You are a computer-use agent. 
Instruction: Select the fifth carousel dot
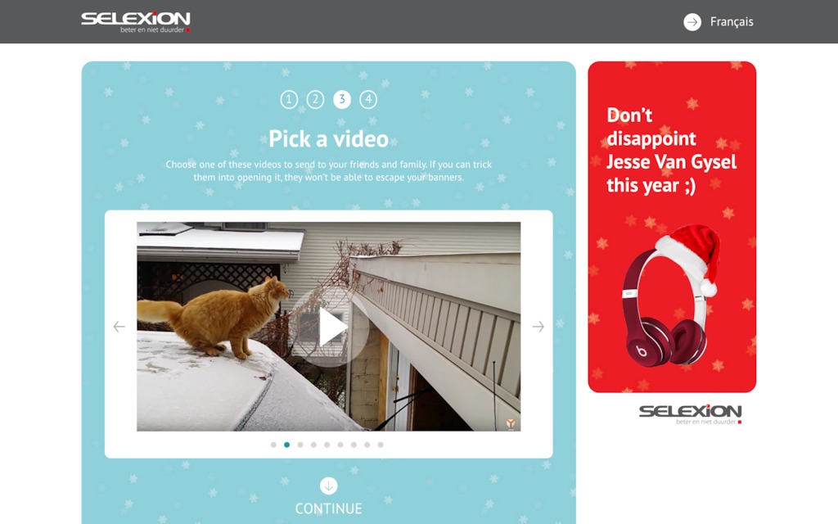click(x=327, y=445)
